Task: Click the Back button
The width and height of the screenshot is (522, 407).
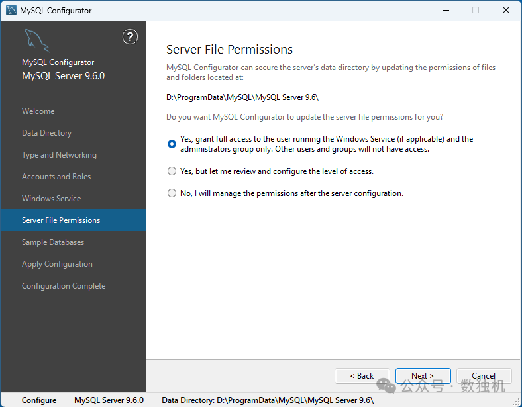Action: [x=362, y=376]
